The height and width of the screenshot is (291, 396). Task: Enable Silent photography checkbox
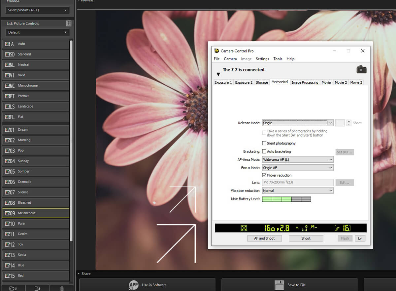pyautogui.click(x=264, y=143)
